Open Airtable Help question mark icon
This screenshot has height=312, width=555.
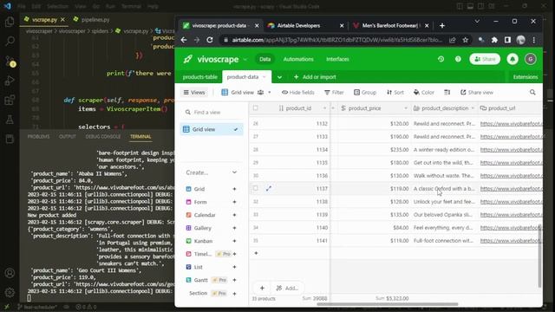point(458,59)
